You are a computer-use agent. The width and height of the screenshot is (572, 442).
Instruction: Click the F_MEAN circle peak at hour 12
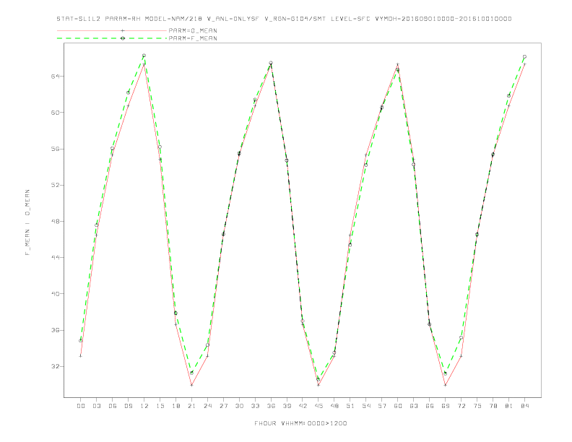144,56
